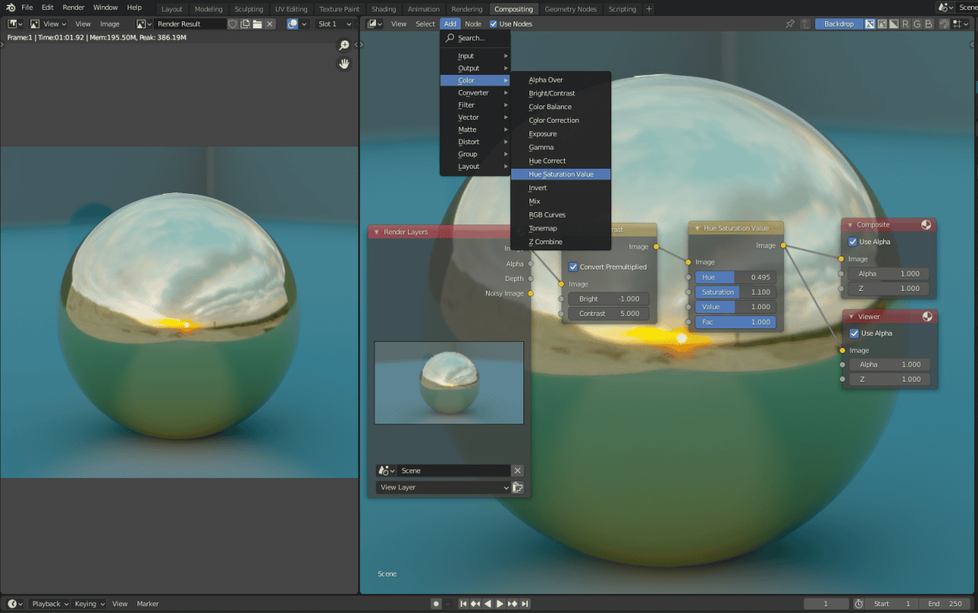Screen dimensions: 978x613
Task: Select the Pin icon in the compositor header
Action: click(789, 24)
